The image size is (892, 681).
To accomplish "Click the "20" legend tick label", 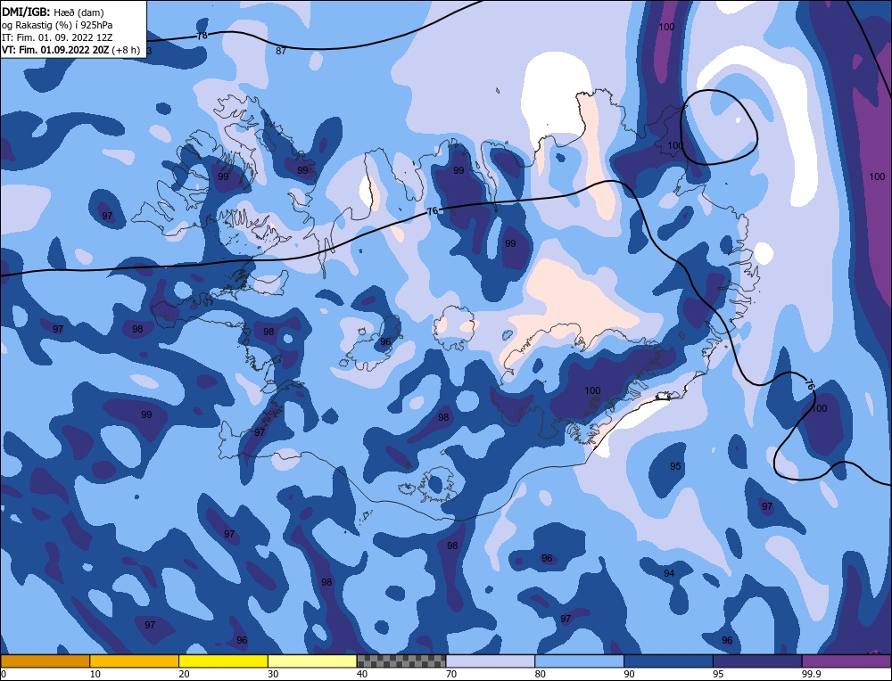I will click(x=185, y=674).
